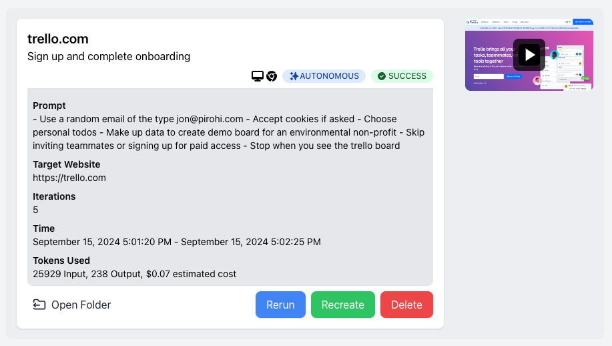The width and height of the screenshot is (612, 346).
Task: Rerun the trello.com task
Action: point(280,305)
